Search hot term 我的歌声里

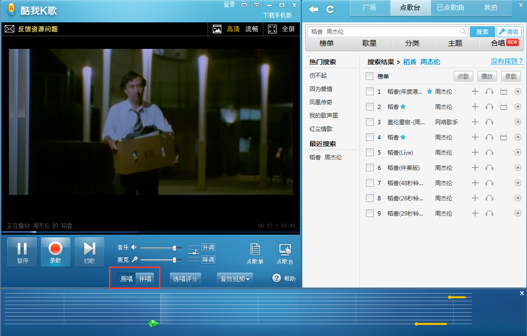324,116
